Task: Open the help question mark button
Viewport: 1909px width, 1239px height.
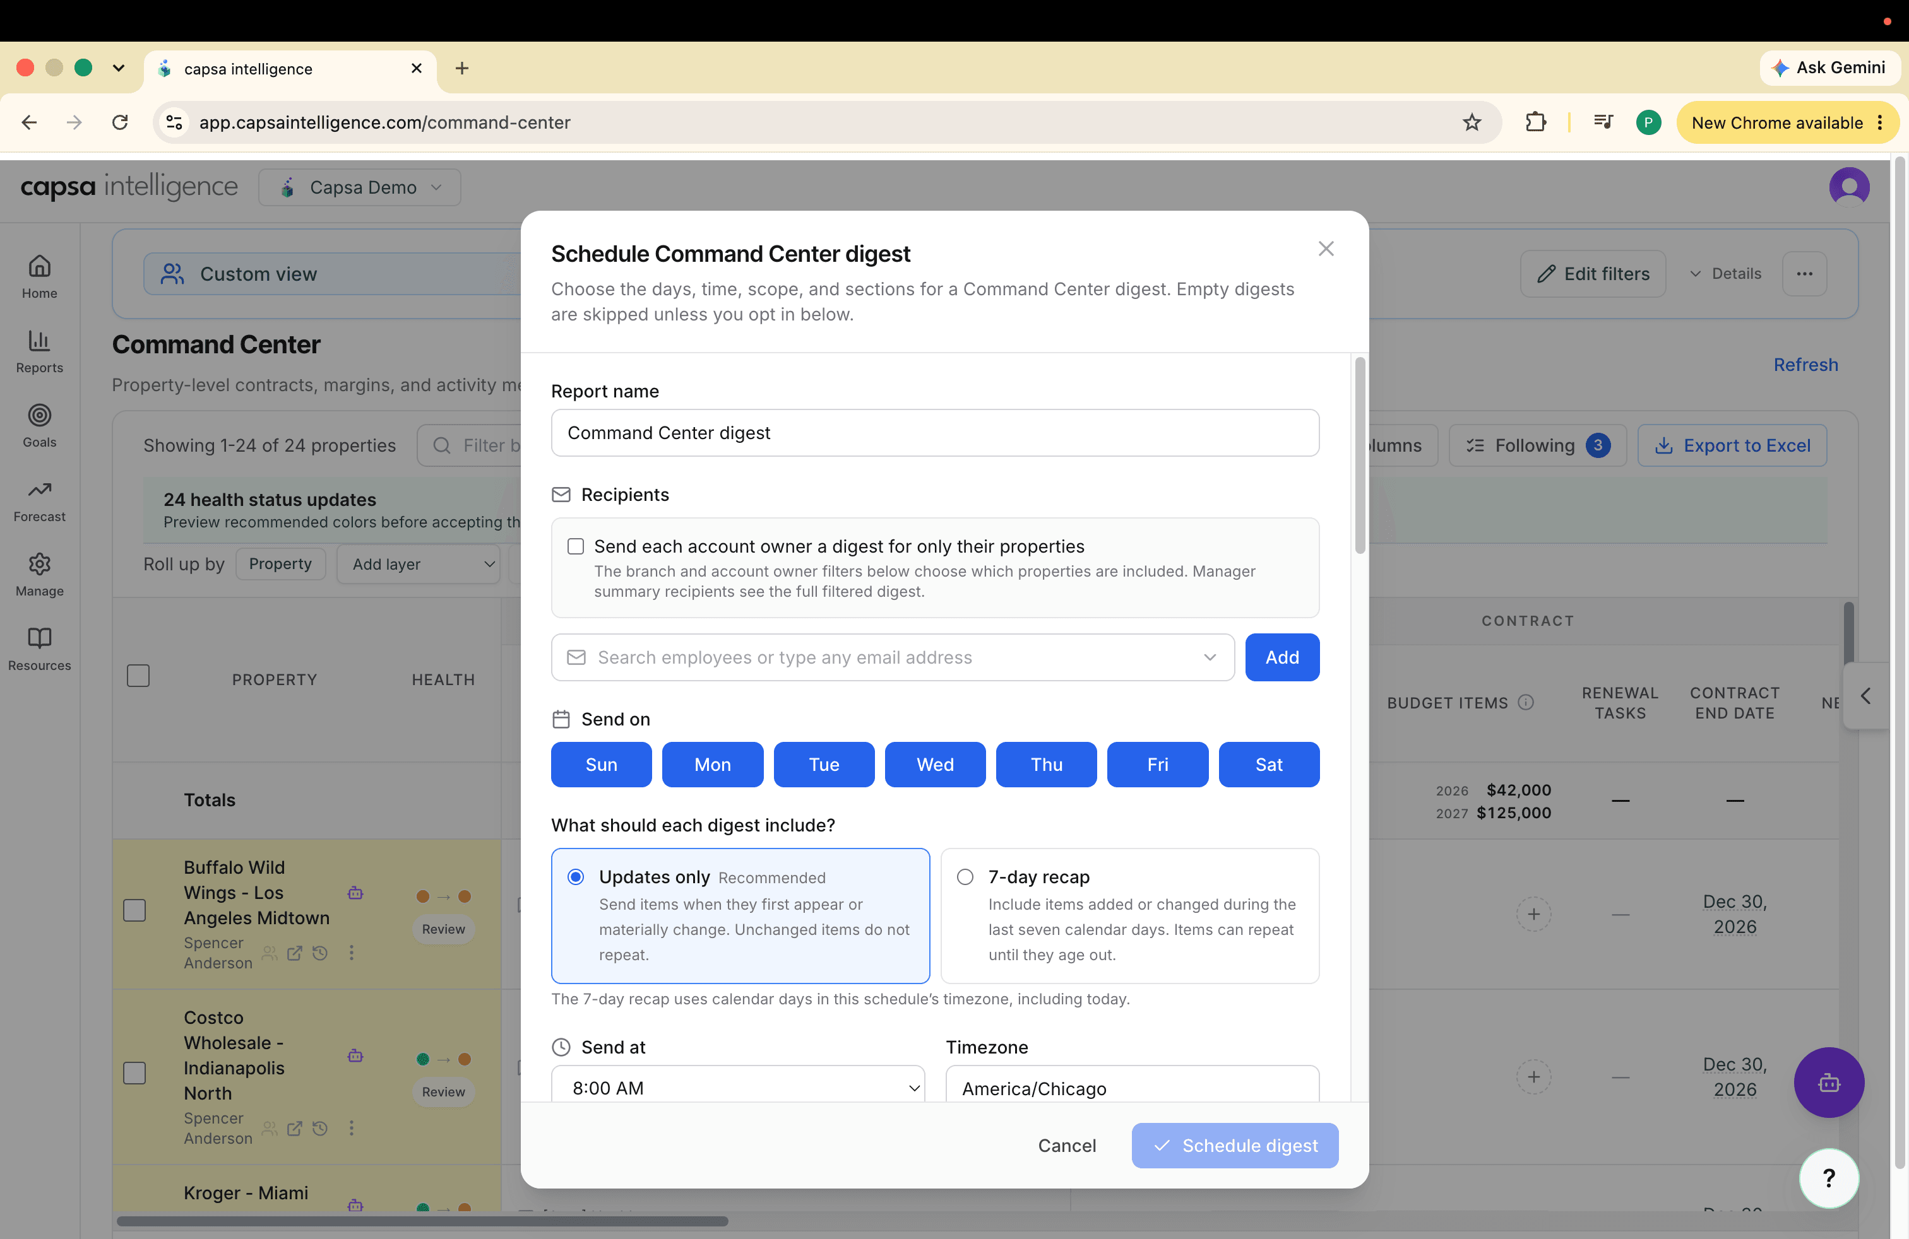Action: 1829,1178
